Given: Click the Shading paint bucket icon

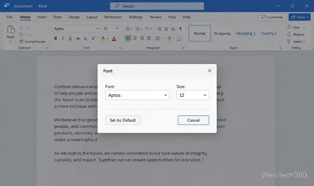Looking at the screenshot, I should 169,38.
